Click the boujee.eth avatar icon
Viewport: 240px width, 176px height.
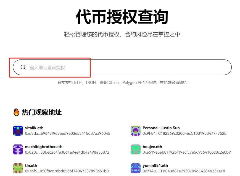click(135, 149)
